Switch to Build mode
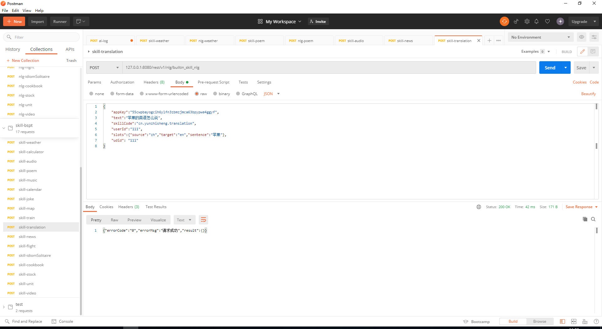Image resolution: width=602 pixels, height=329 pixels. point(513,321)
